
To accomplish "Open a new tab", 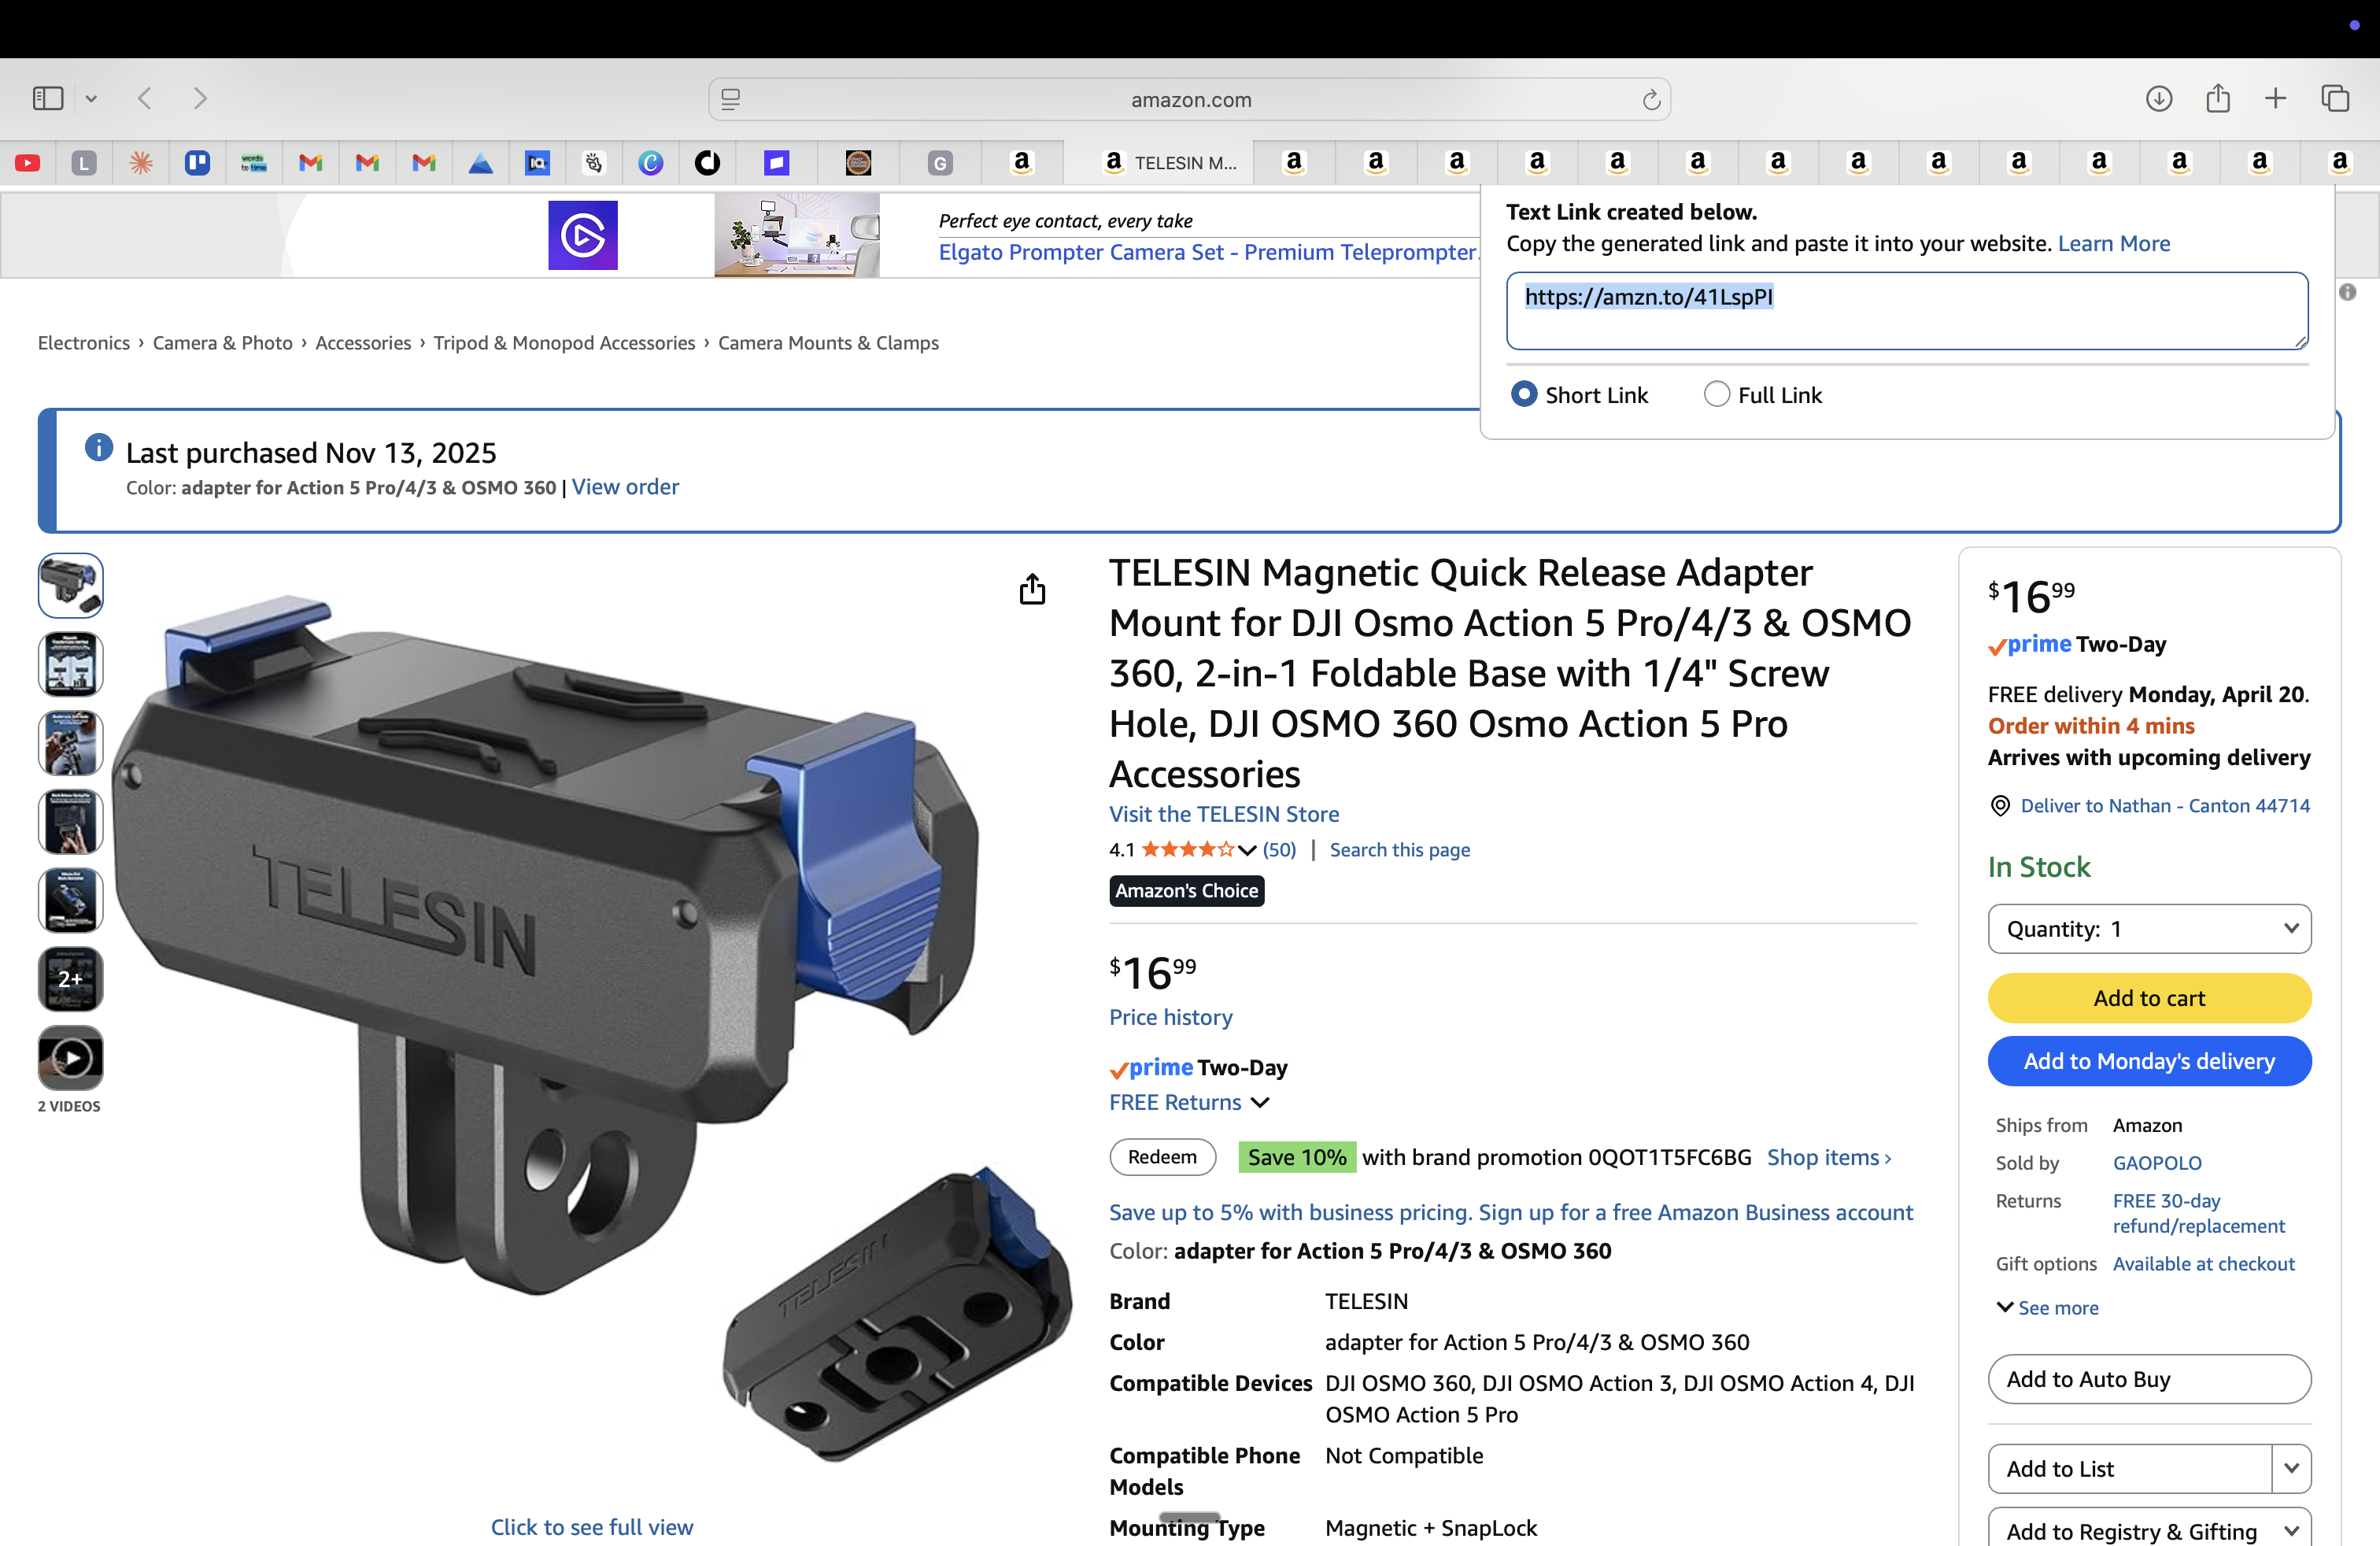I will coord(2276,98).
